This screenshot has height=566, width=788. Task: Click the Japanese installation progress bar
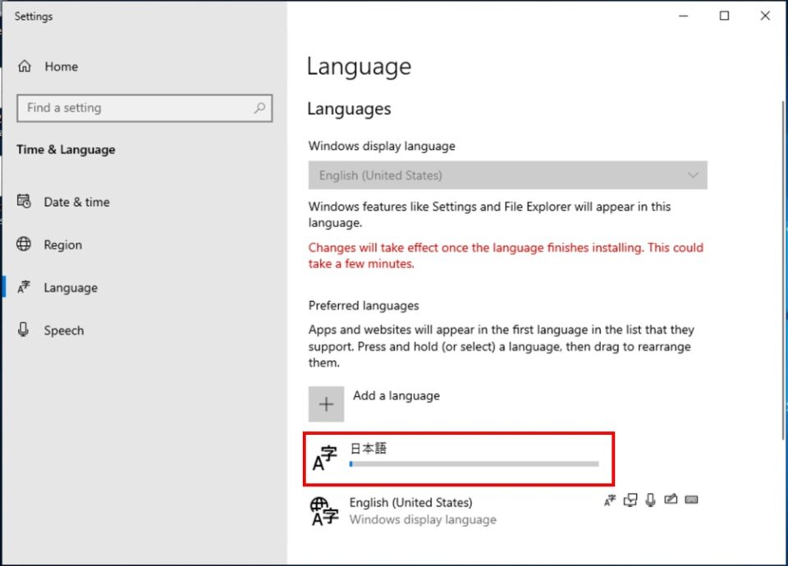[x=474, y=463]
